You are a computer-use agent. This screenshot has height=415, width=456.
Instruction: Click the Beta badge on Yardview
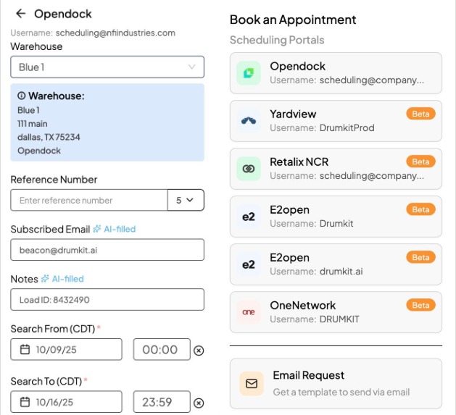(420, 114)
